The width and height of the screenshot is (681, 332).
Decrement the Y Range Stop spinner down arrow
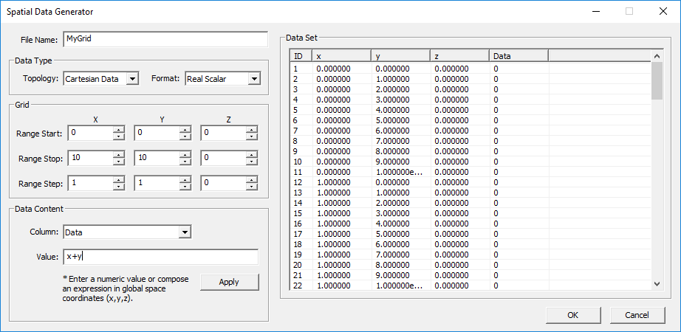(185, 162)
